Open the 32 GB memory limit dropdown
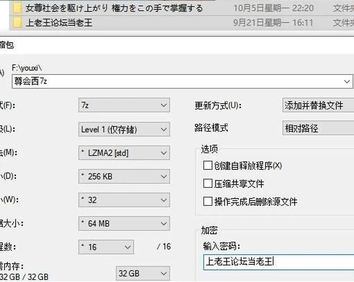354x282 pixels. [x=143, y=274]
